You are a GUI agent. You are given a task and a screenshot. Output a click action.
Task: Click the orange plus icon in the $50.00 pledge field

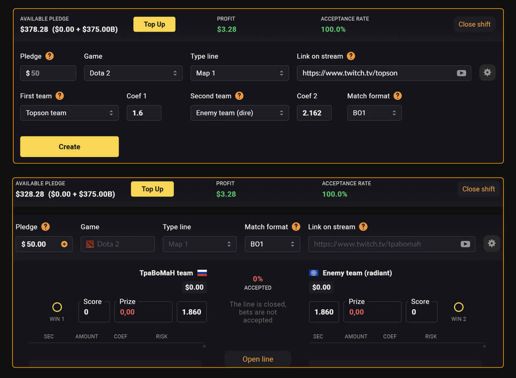64,244
